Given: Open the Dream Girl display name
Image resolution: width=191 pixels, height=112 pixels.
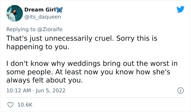Looking at the screenshot, I should pos(40,10).
